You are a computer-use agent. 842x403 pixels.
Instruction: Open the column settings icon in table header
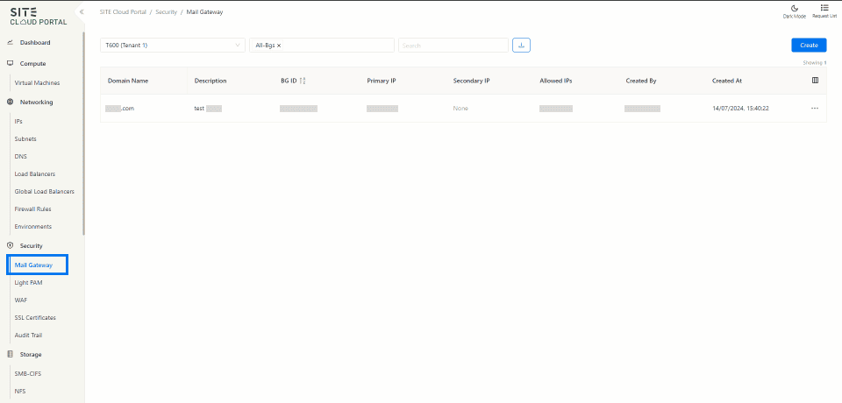click(815, 81)
